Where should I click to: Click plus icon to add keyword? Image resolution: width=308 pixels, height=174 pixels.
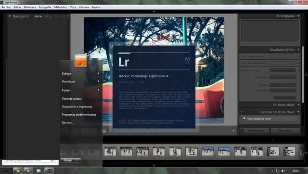click(x=242, y=112)
